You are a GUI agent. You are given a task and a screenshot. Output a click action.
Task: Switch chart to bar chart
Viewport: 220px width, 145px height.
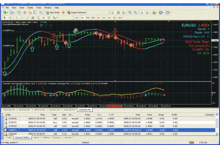[x=113, y=12]
